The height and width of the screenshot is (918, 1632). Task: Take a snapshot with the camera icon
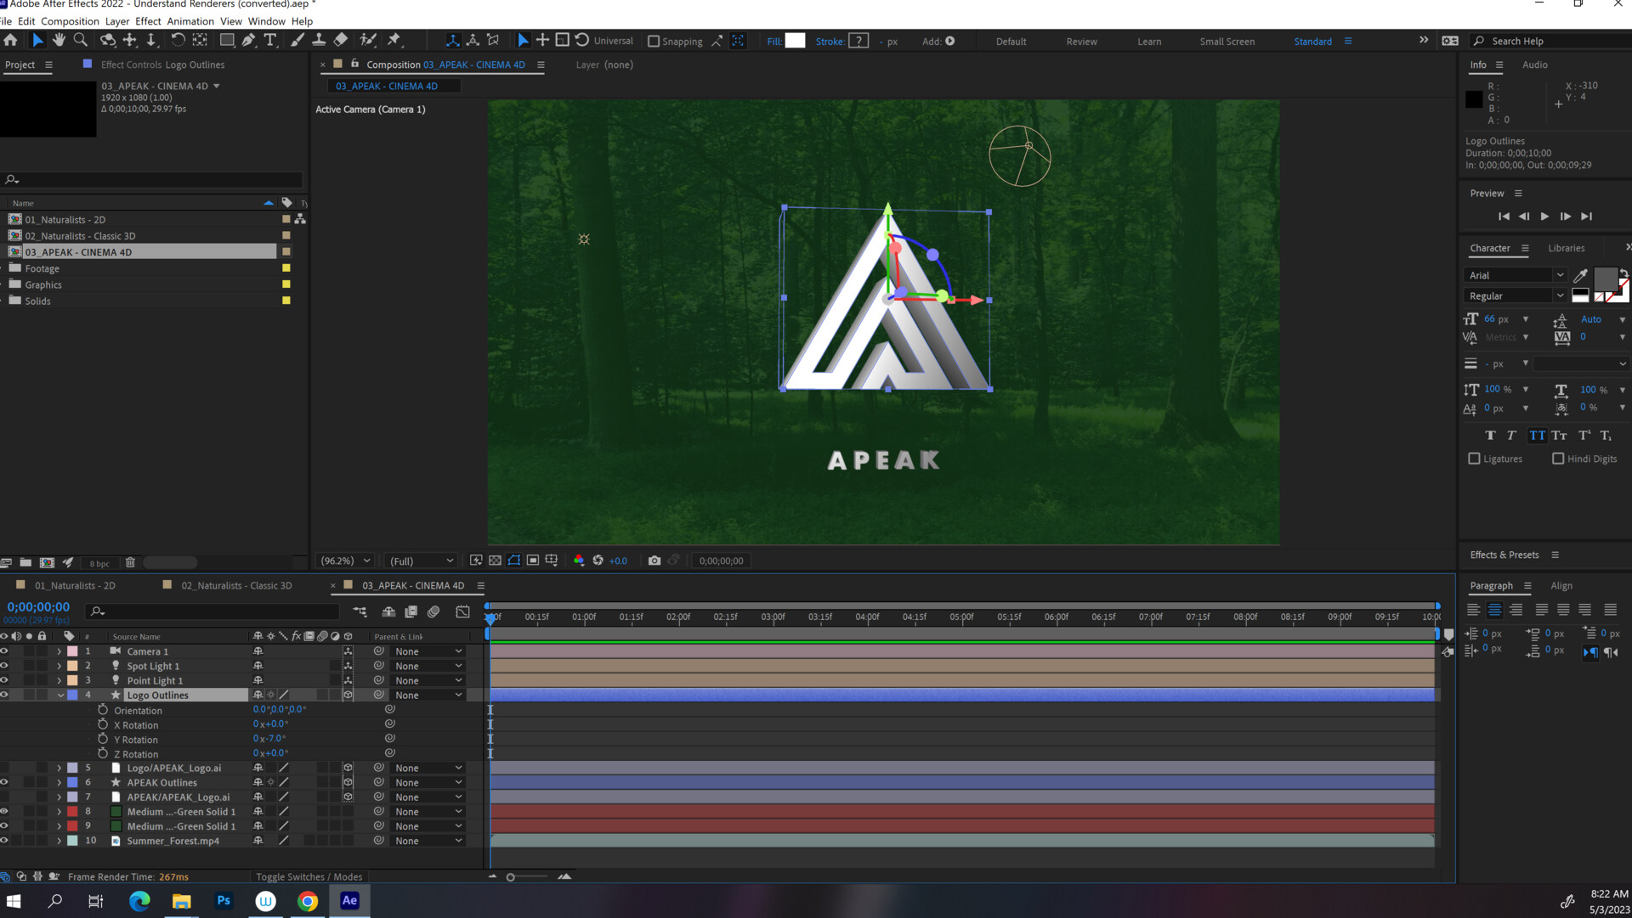(654, 560)
